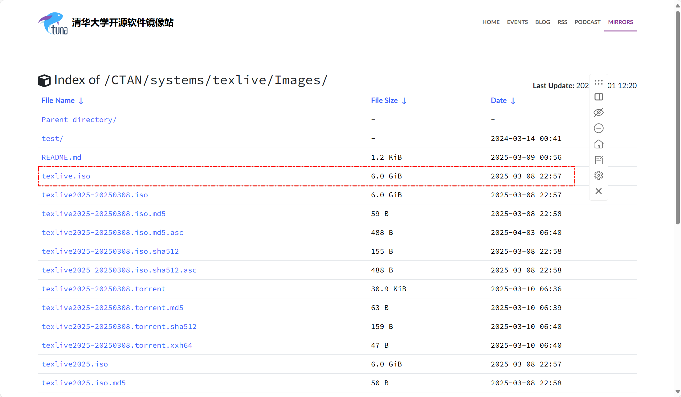Click the package box icon beside Index title

tap(44, 80)
